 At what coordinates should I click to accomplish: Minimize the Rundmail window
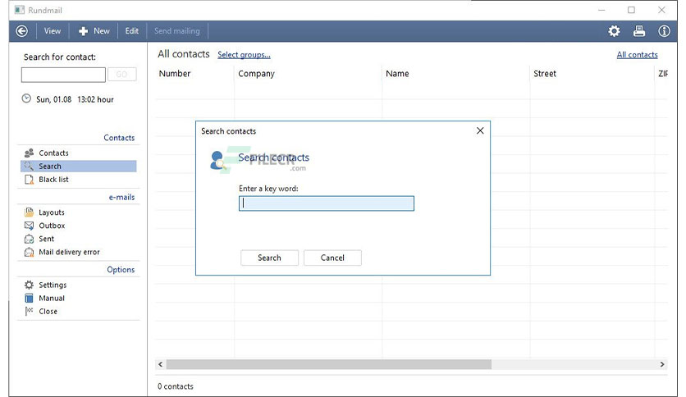click(x=602, y=10)
